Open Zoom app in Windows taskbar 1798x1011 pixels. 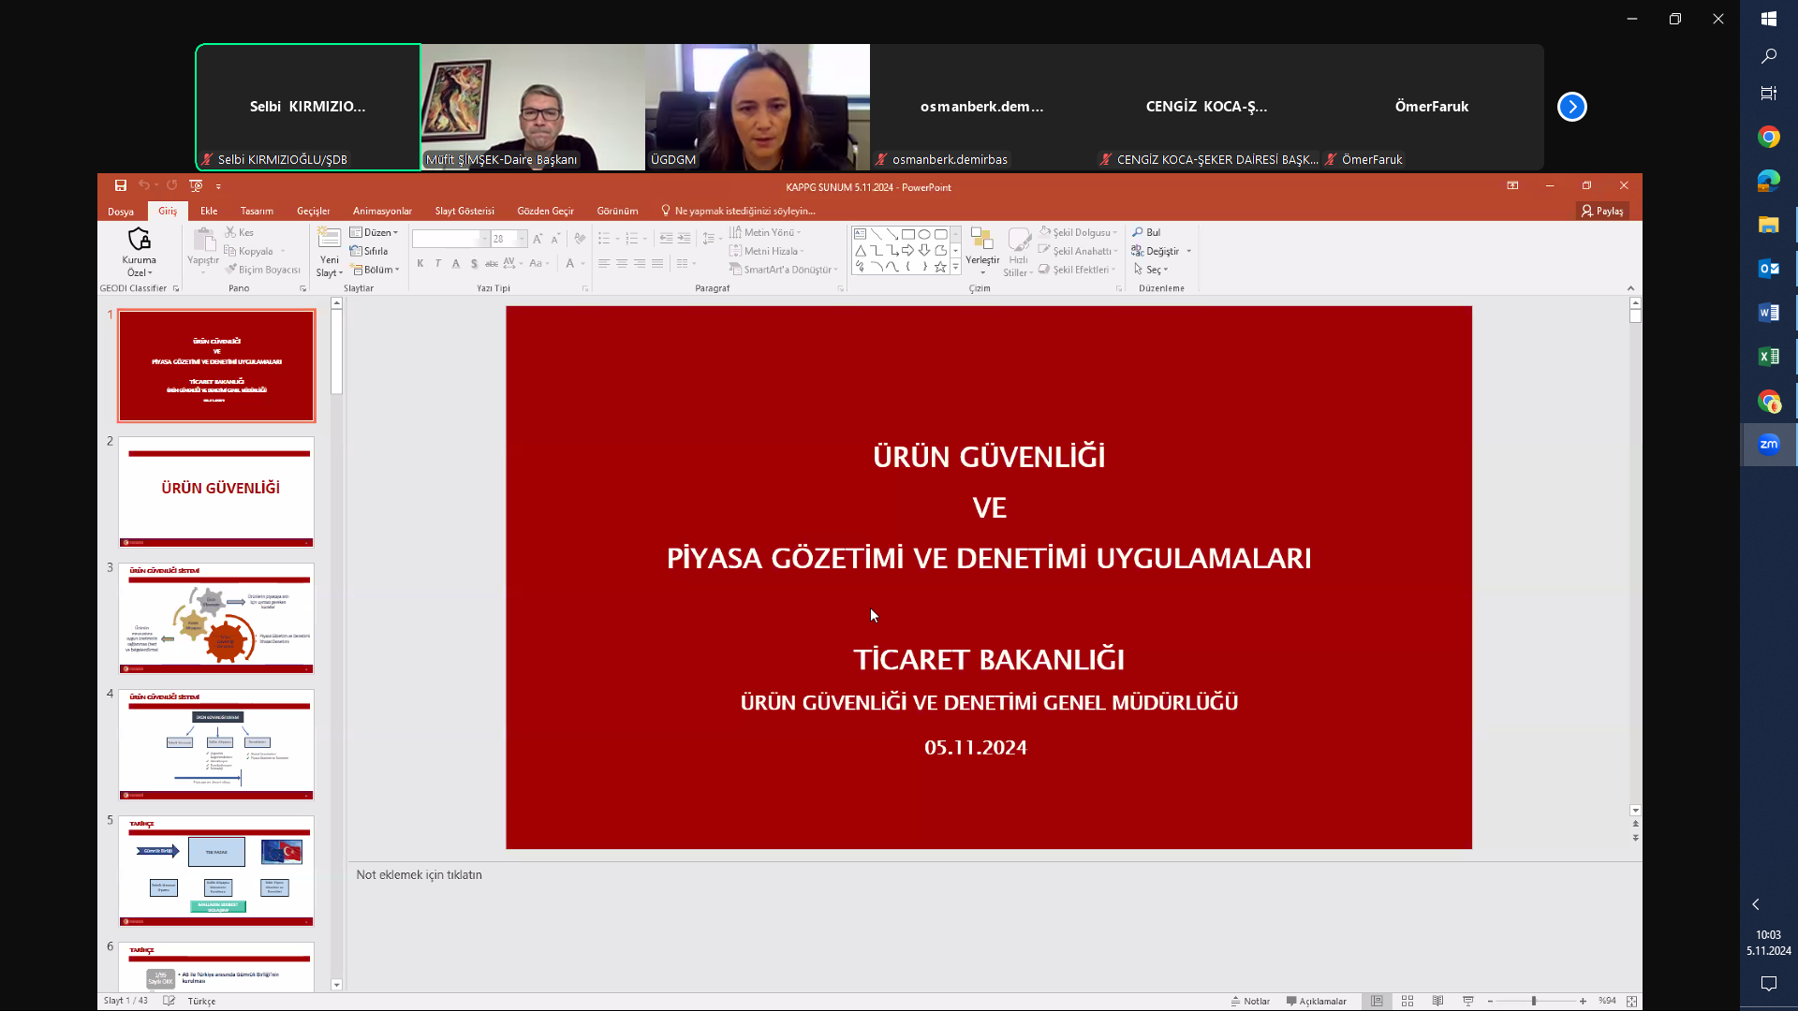coord(1768,445)
